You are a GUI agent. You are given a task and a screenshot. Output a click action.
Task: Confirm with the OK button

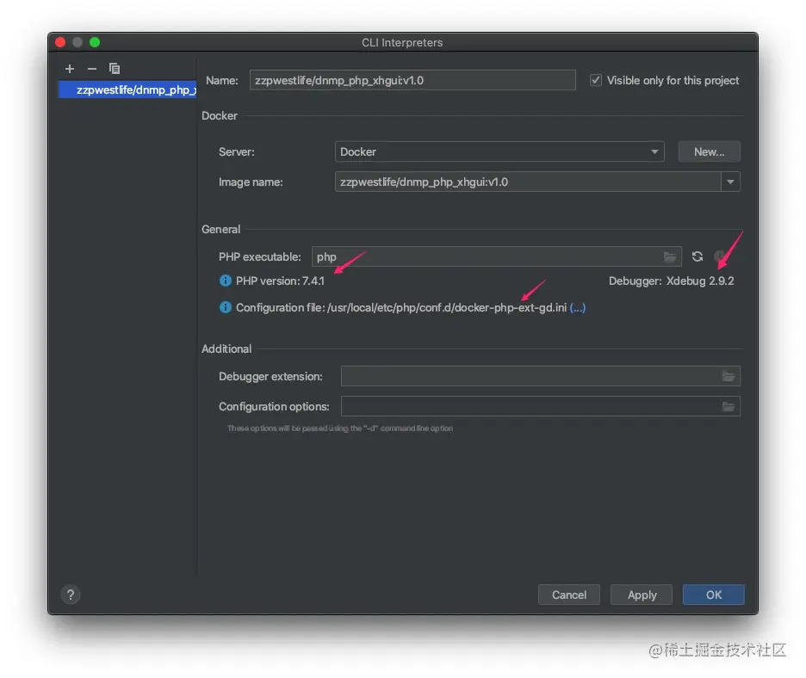(714, 595)
